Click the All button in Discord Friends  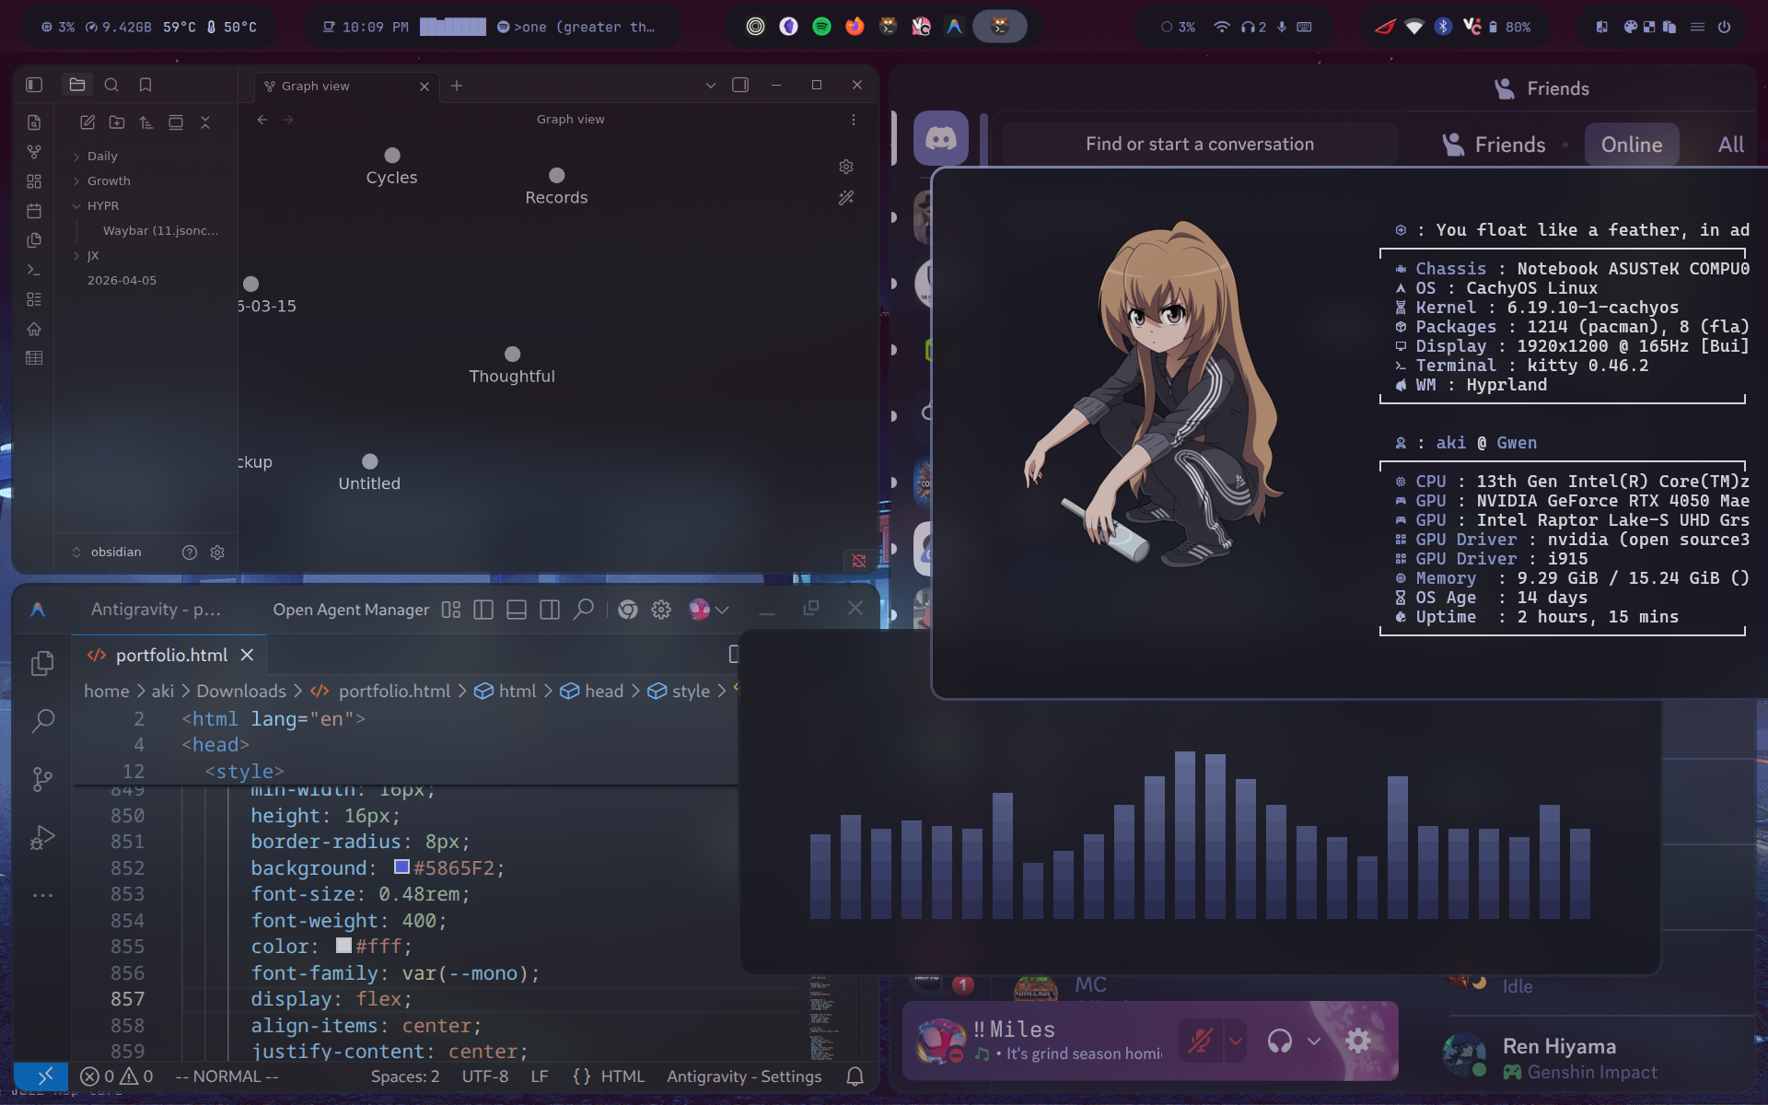pyautogui.click(x=1729, y=144)
